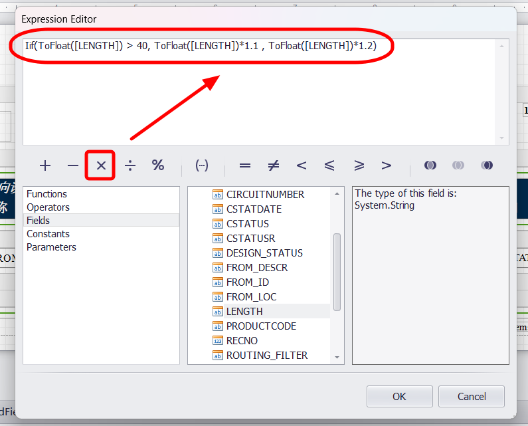Select the FROM_DESCR field

pos(257,268)
